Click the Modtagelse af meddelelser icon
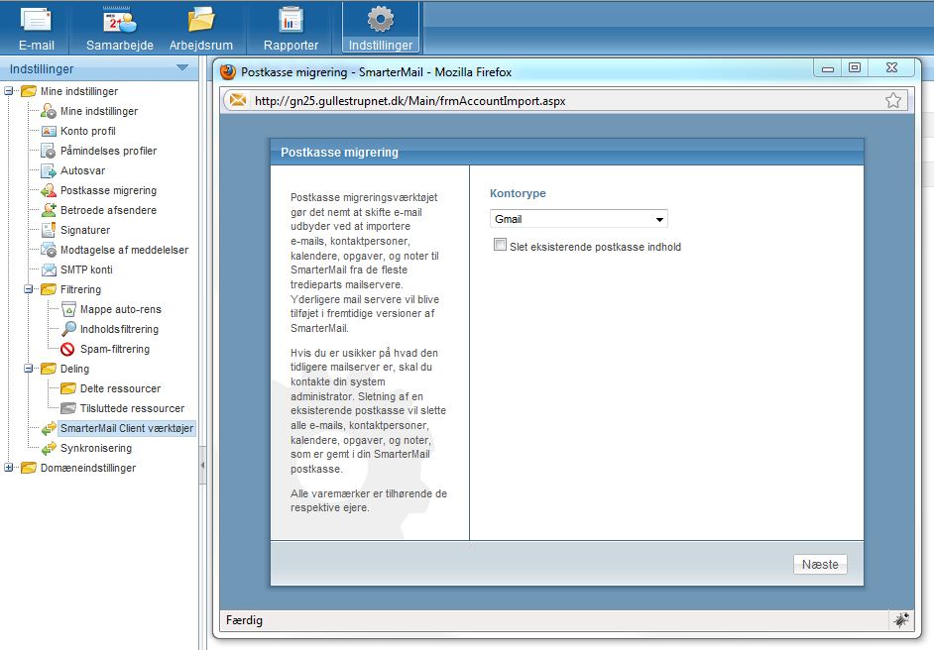Viewport: 934px width, 650px height. point(49,250)
